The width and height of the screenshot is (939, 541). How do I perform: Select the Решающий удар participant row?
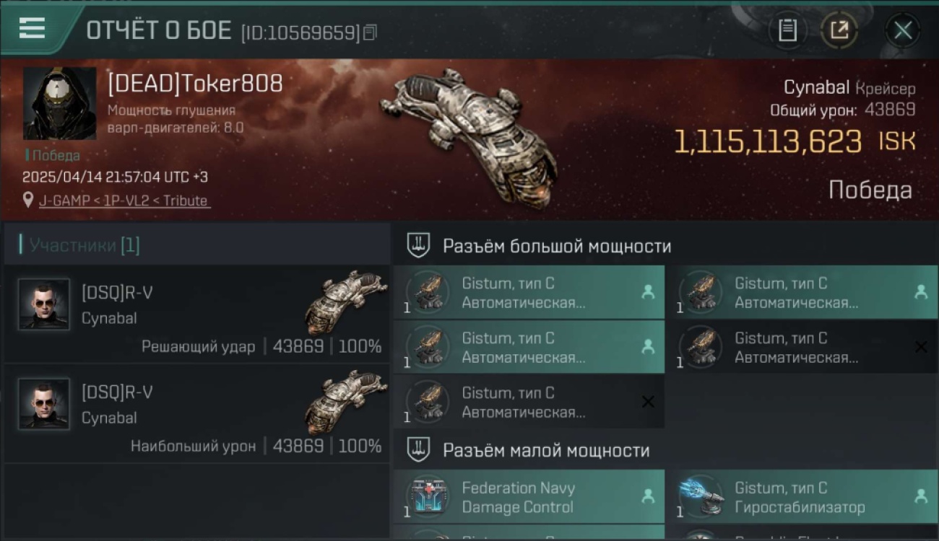click(x=196, y=314)
